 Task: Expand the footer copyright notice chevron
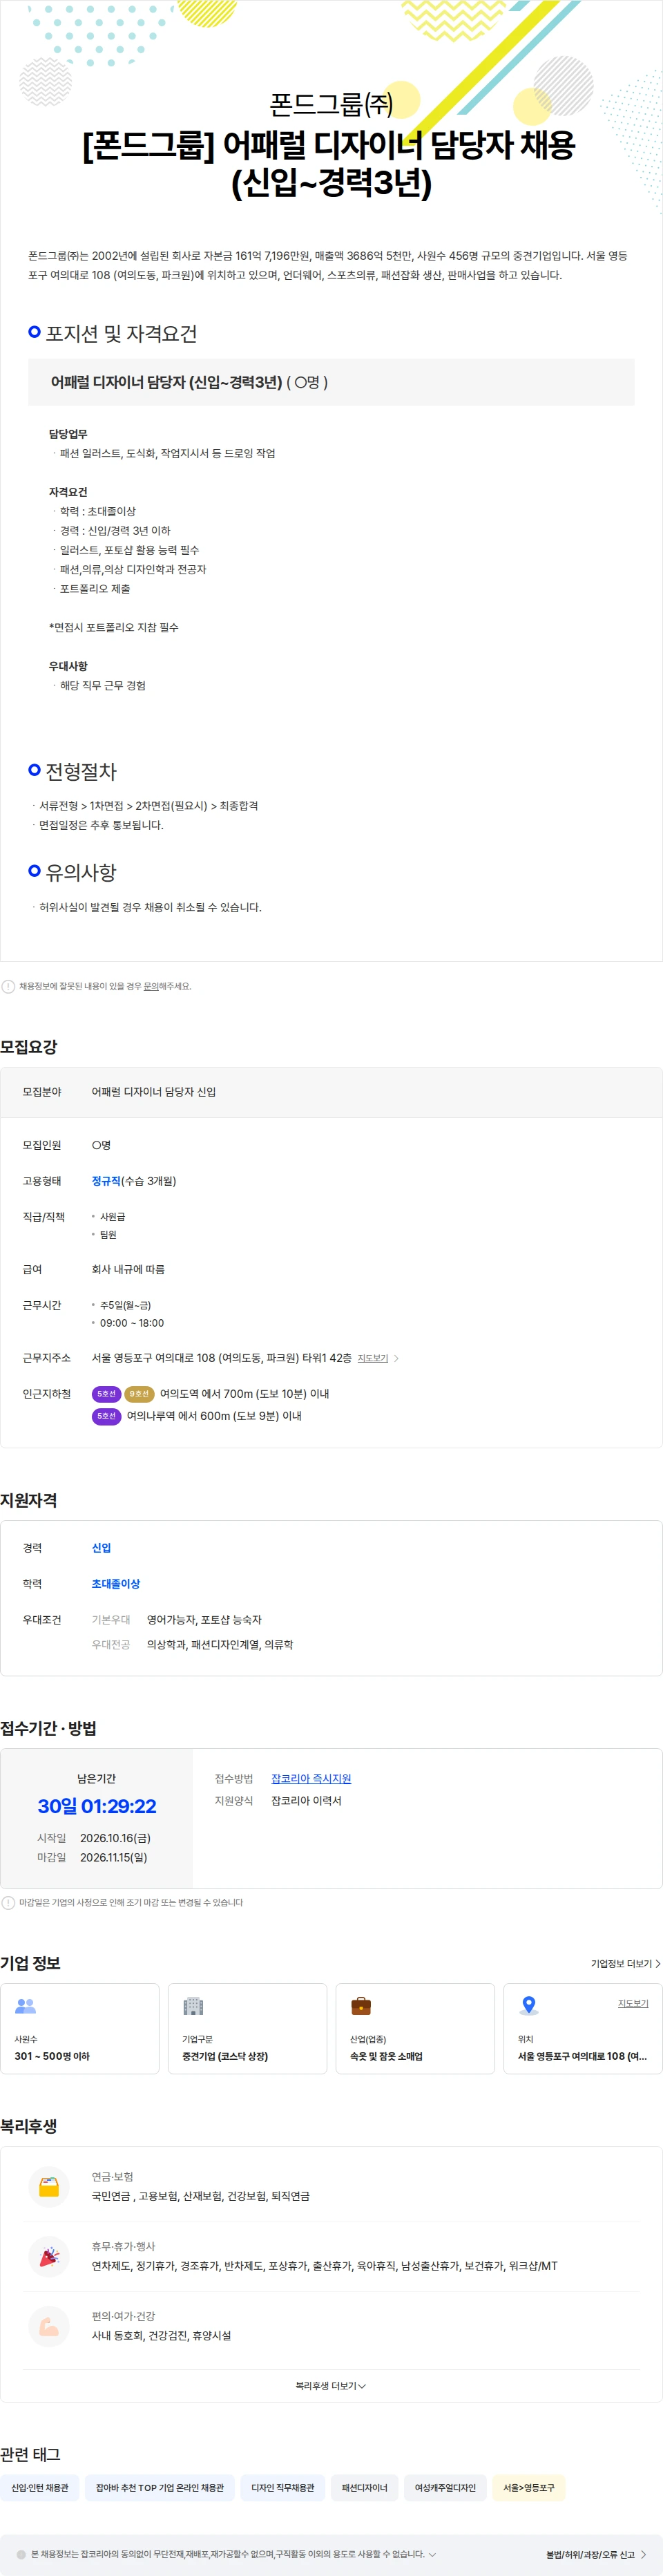click(432, 2554)
